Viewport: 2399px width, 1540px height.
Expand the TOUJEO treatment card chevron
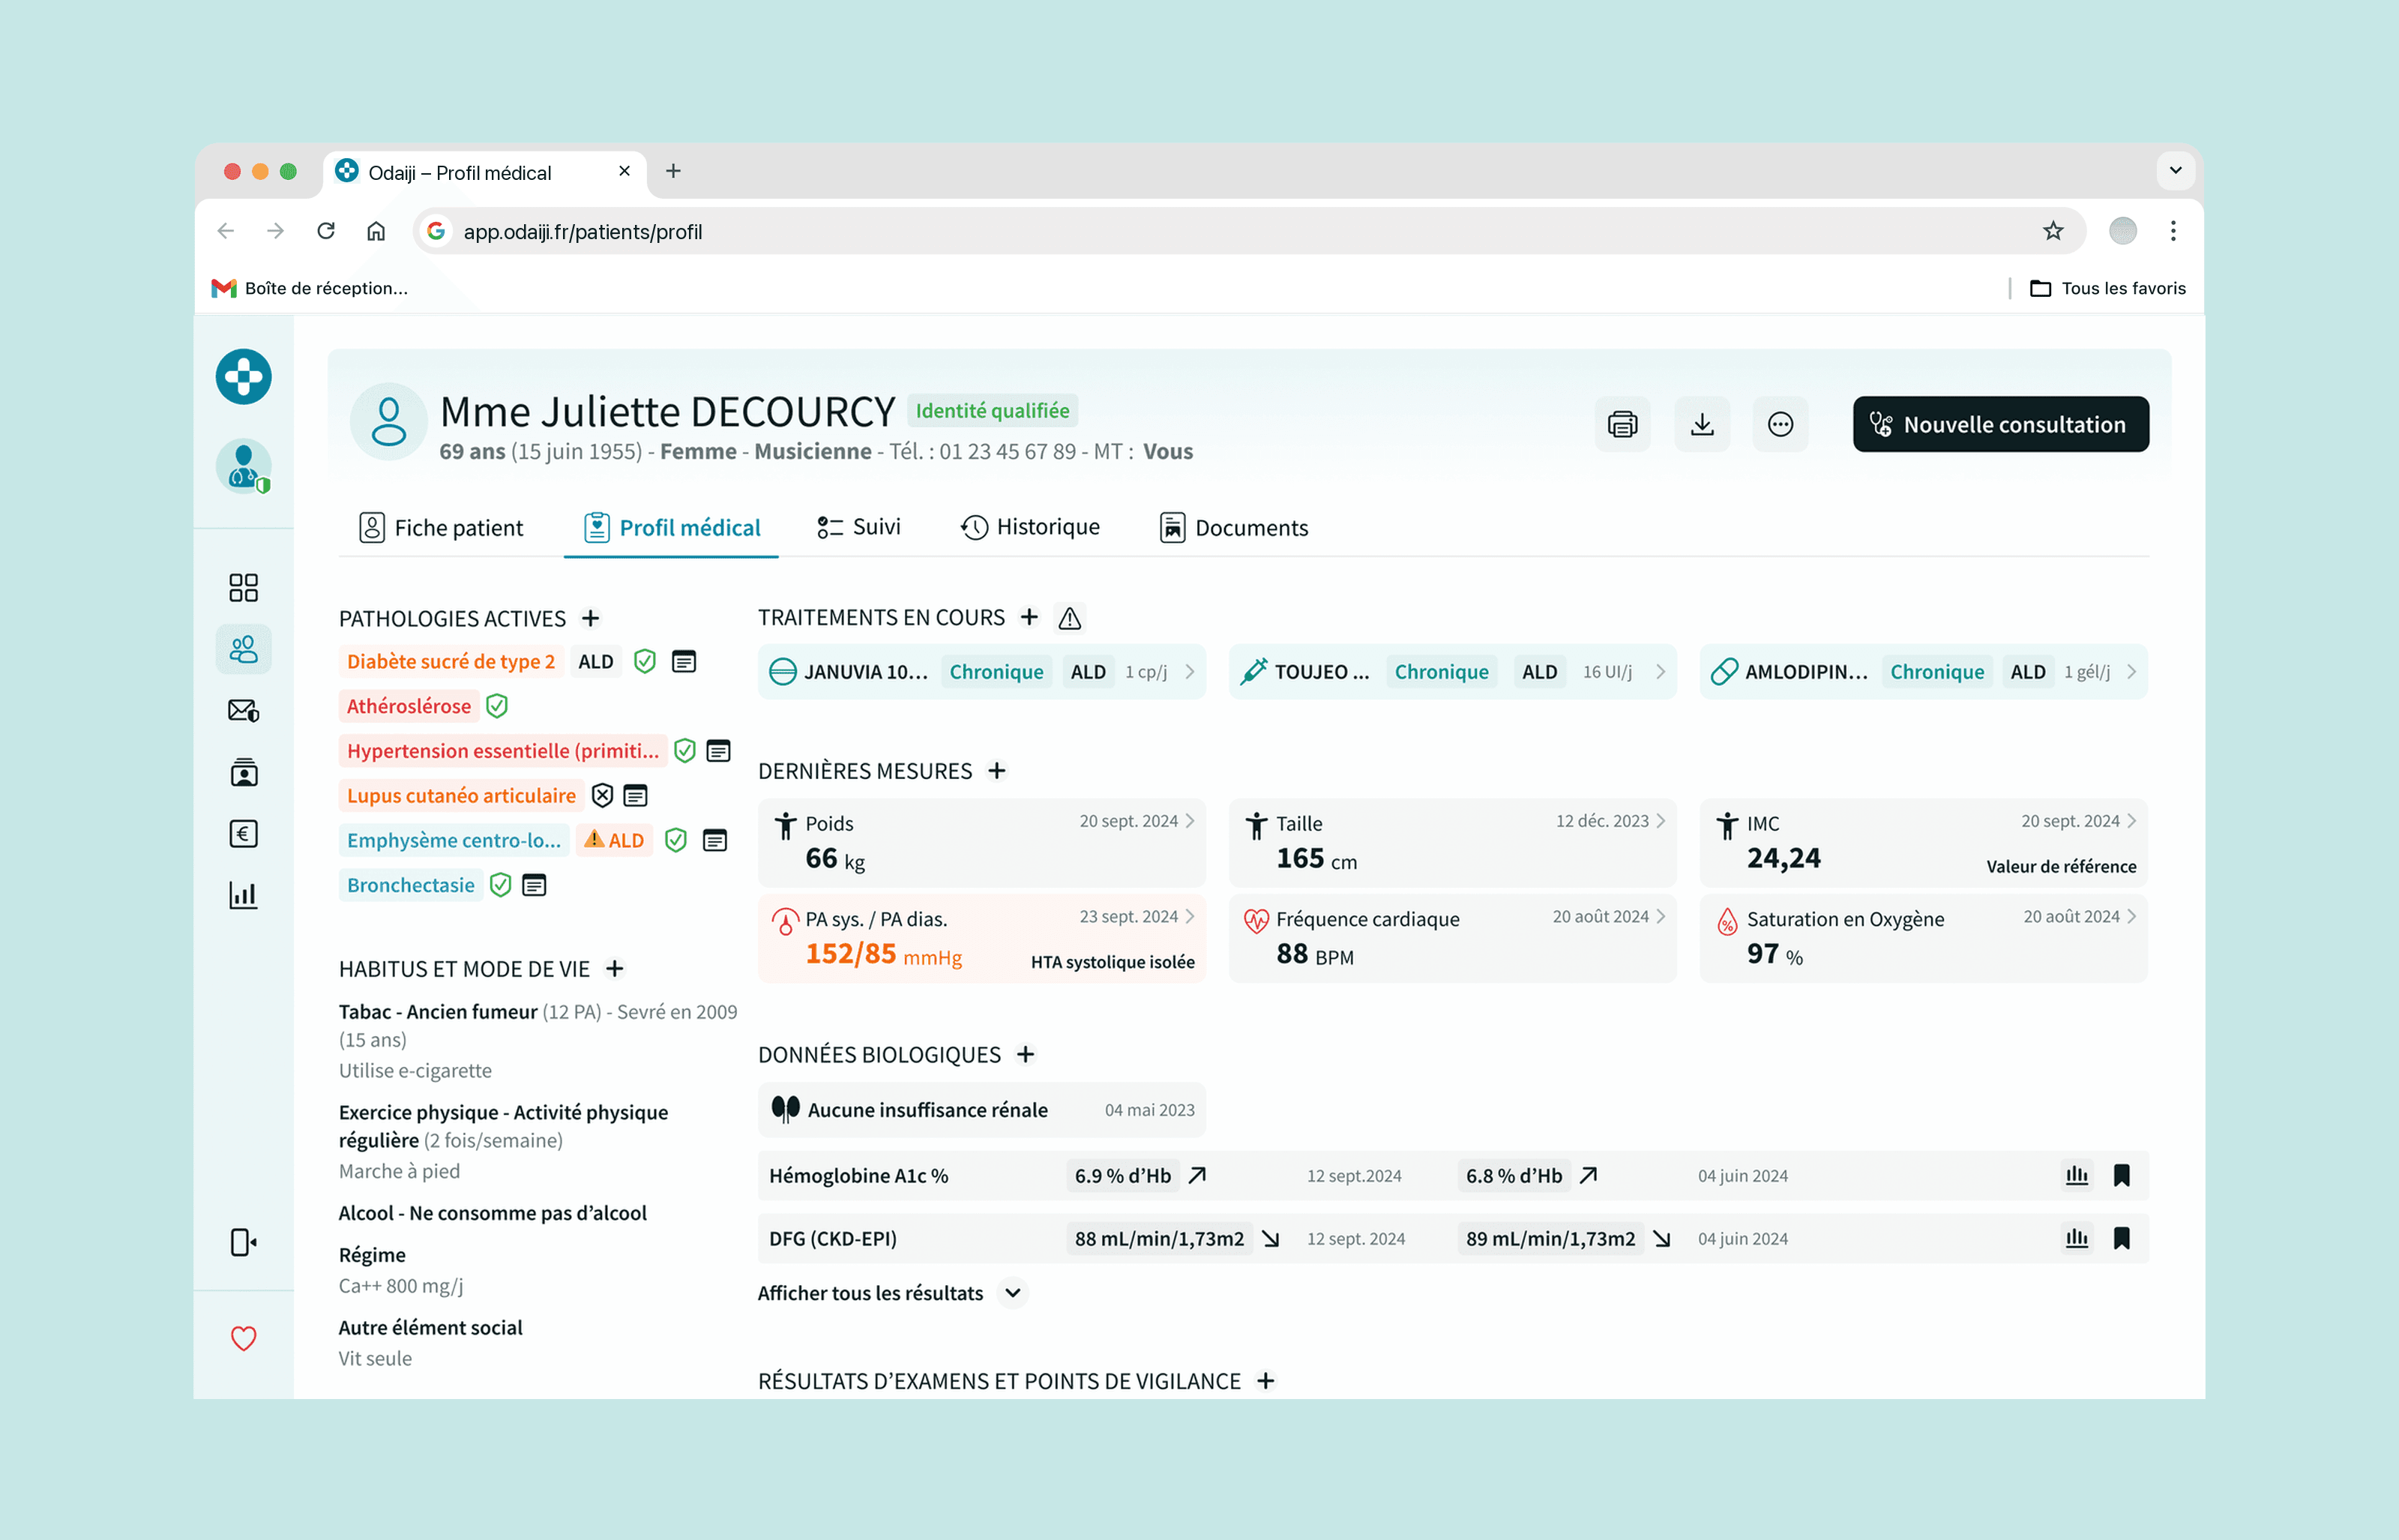point(1661,672)
